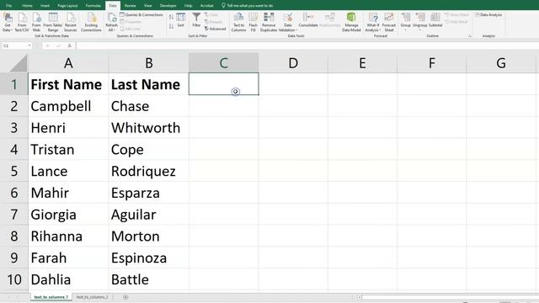Image resolution: width=539 pixels, height=303 pixels.
Task: Select the Last Name header cell
Action: (x=148, y=84)
